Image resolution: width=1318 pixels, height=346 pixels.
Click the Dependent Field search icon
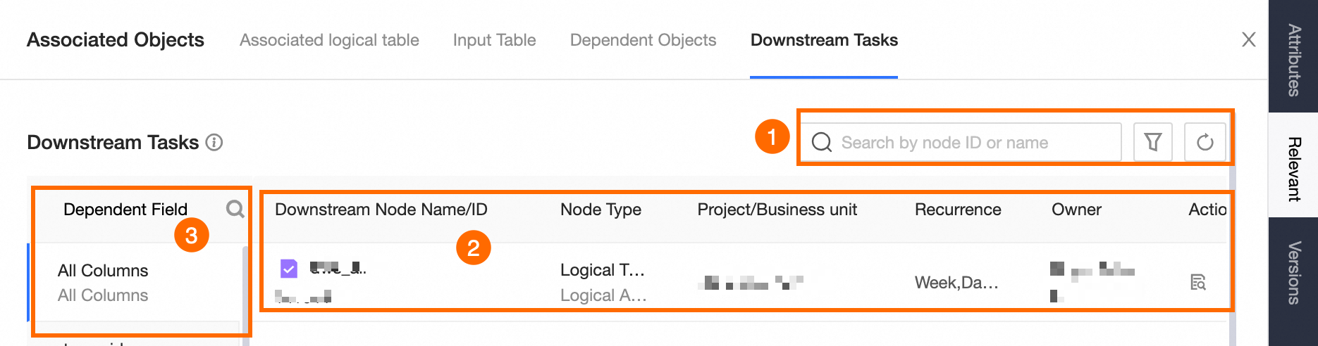pos(235,209)
